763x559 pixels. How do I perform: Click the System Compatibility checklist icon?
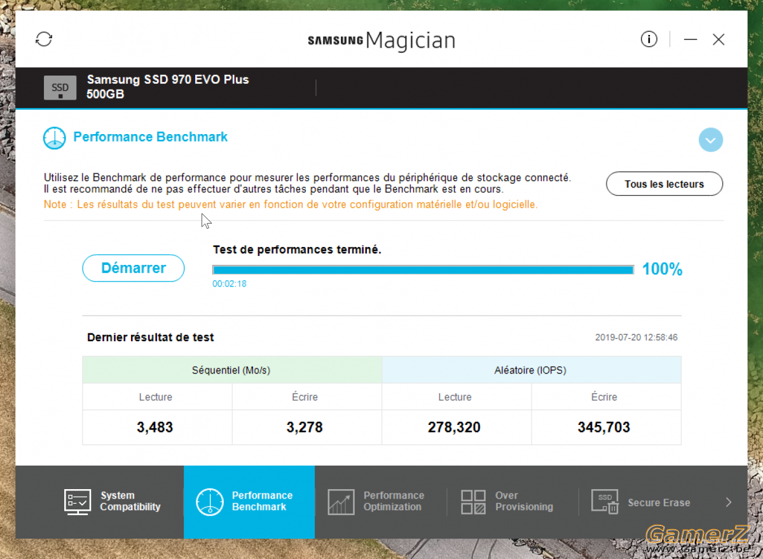coord(78,502)
